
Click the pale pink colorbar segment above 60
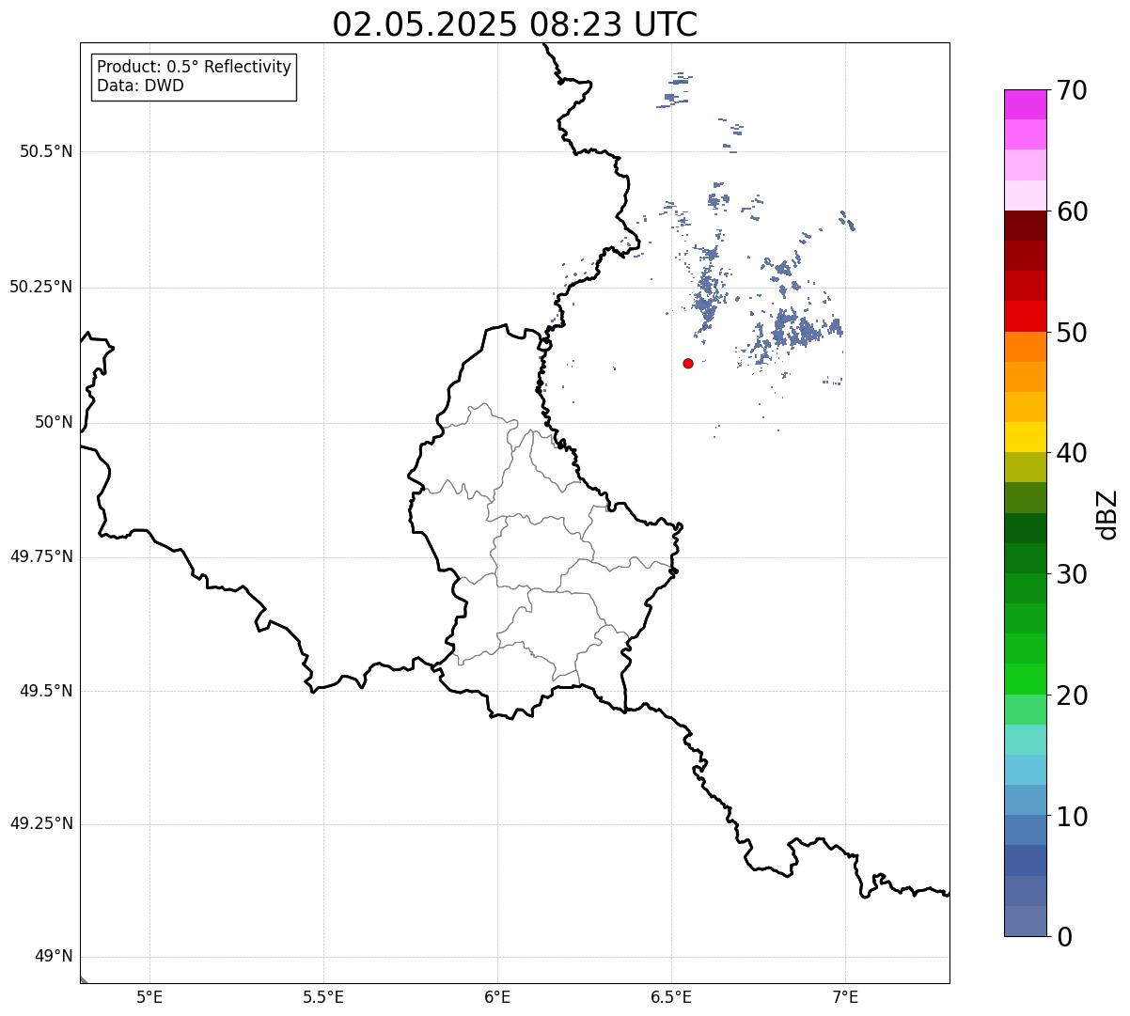click(x=1025, y=195)
